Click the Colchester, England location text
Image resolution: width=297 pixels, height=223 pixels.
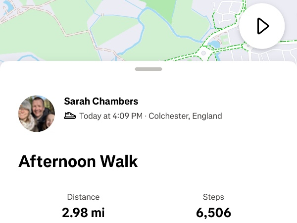pyautogui.click(x=186, y=116)
